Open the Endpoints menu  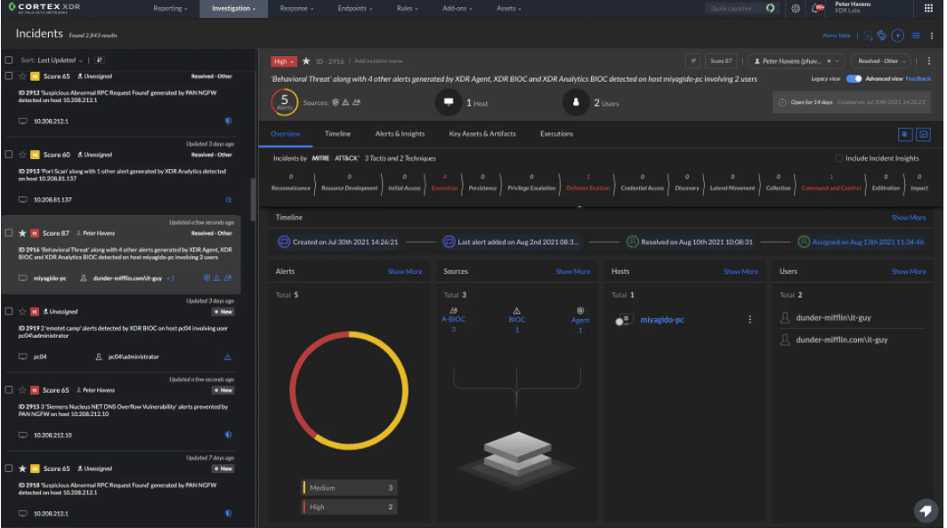(355, 9)
